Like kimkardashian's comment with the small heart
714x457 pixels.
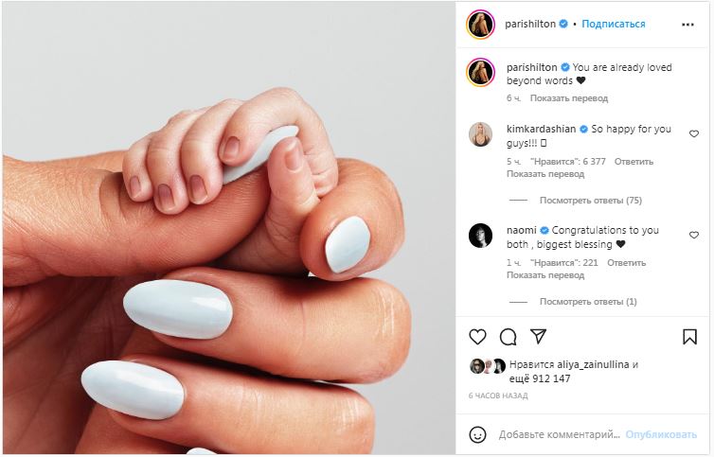tap(693, 133)
